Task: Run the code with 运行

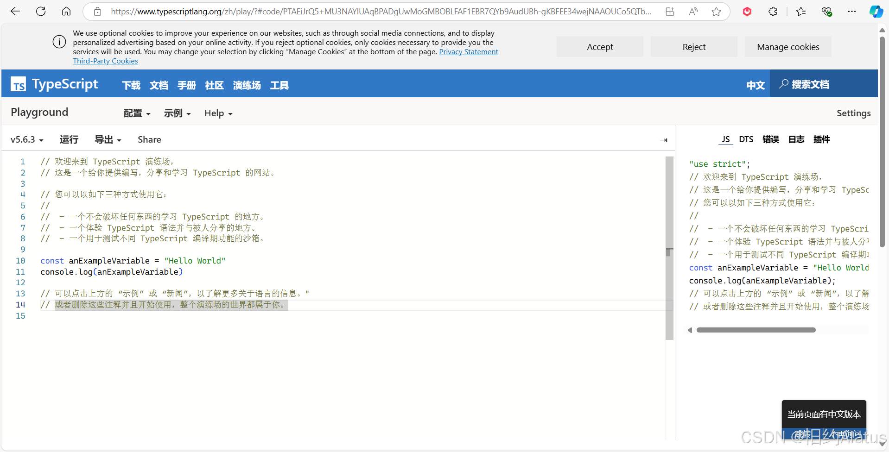Action: coord(69,139)
